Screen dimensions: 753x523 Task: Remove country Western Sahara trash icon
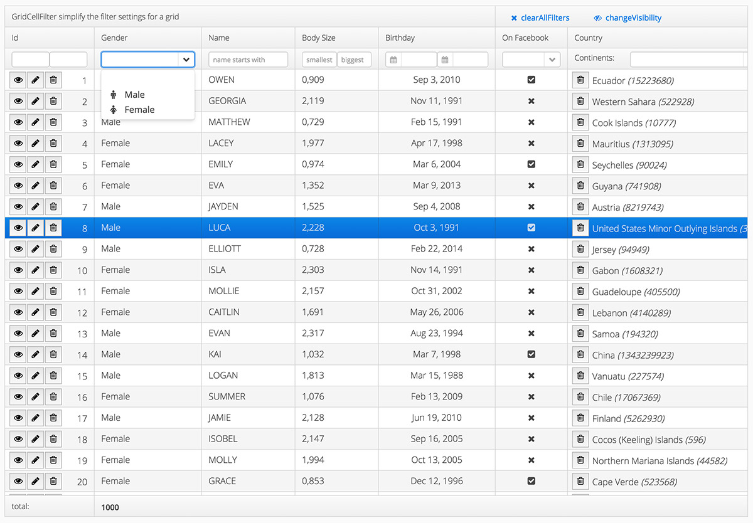coord(580,101)
